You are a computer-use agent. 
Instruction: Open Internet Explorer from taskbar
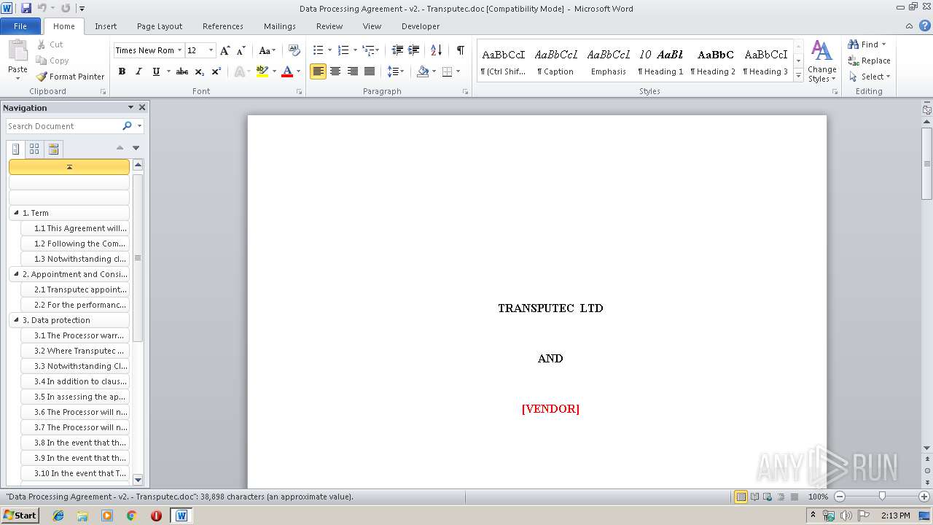(58, 516)
